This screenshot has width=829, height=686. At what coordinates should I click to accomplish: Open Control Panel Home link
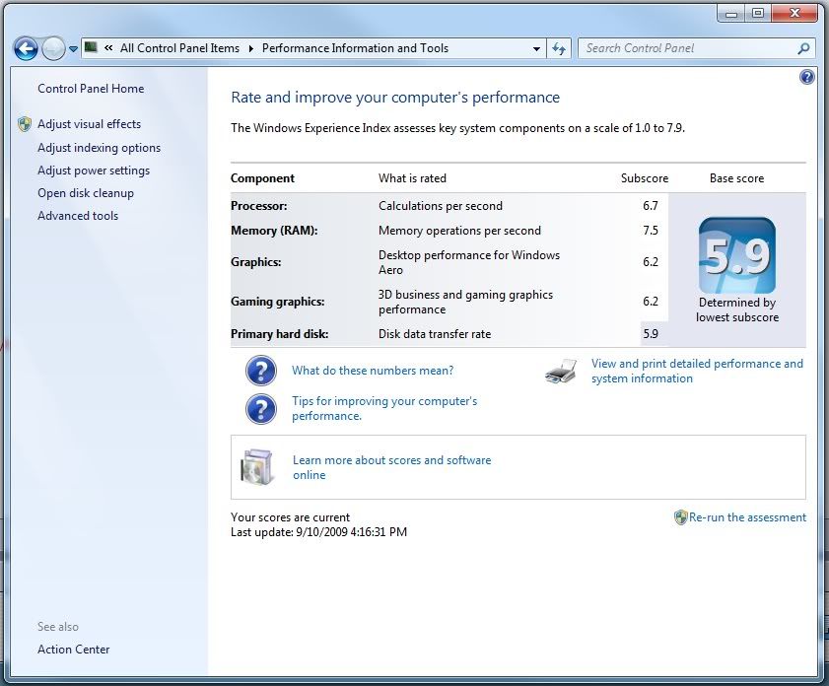[x=91, y=89]
